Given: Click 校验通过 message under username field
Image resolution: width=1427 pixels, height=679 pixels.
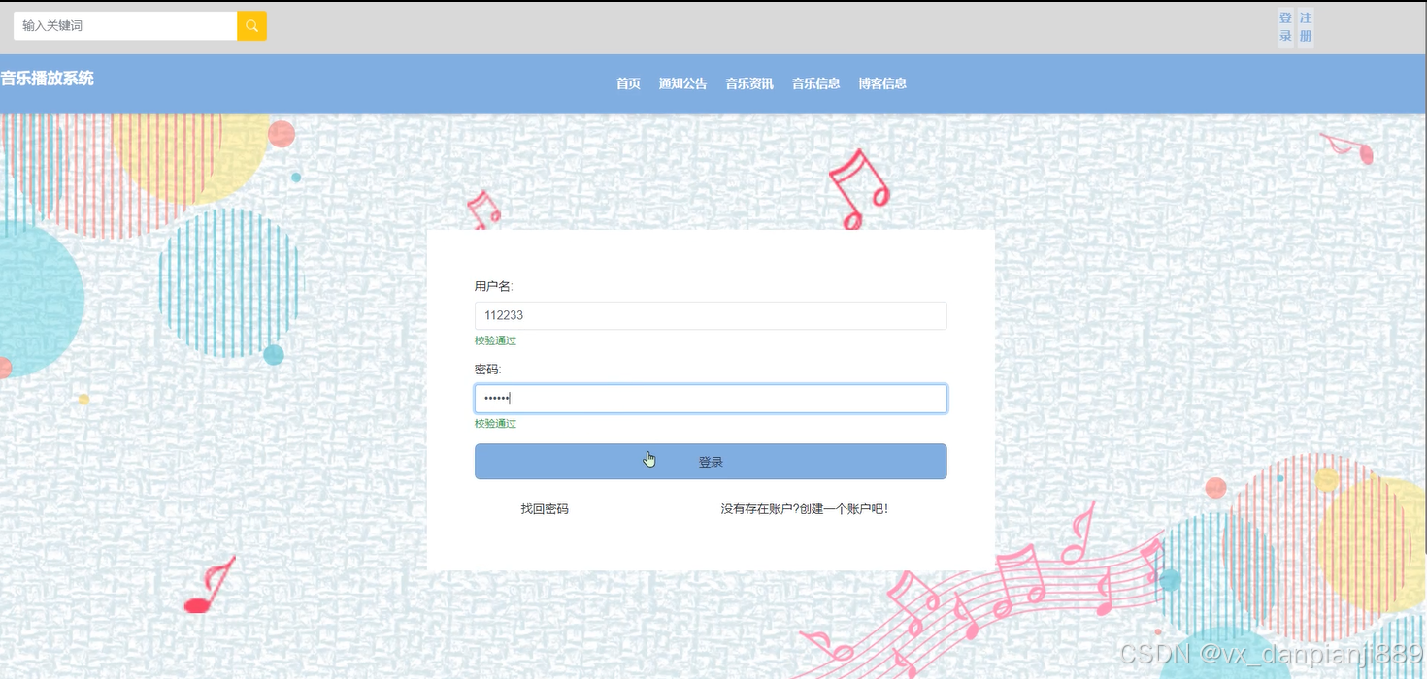Looking at the screenshot, I should point(495,340).
